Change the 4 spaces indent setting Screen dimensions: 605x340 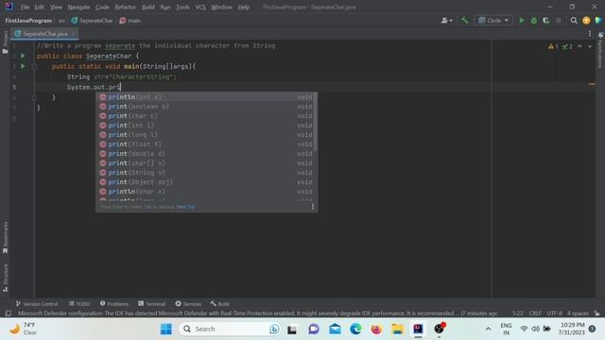578,314
